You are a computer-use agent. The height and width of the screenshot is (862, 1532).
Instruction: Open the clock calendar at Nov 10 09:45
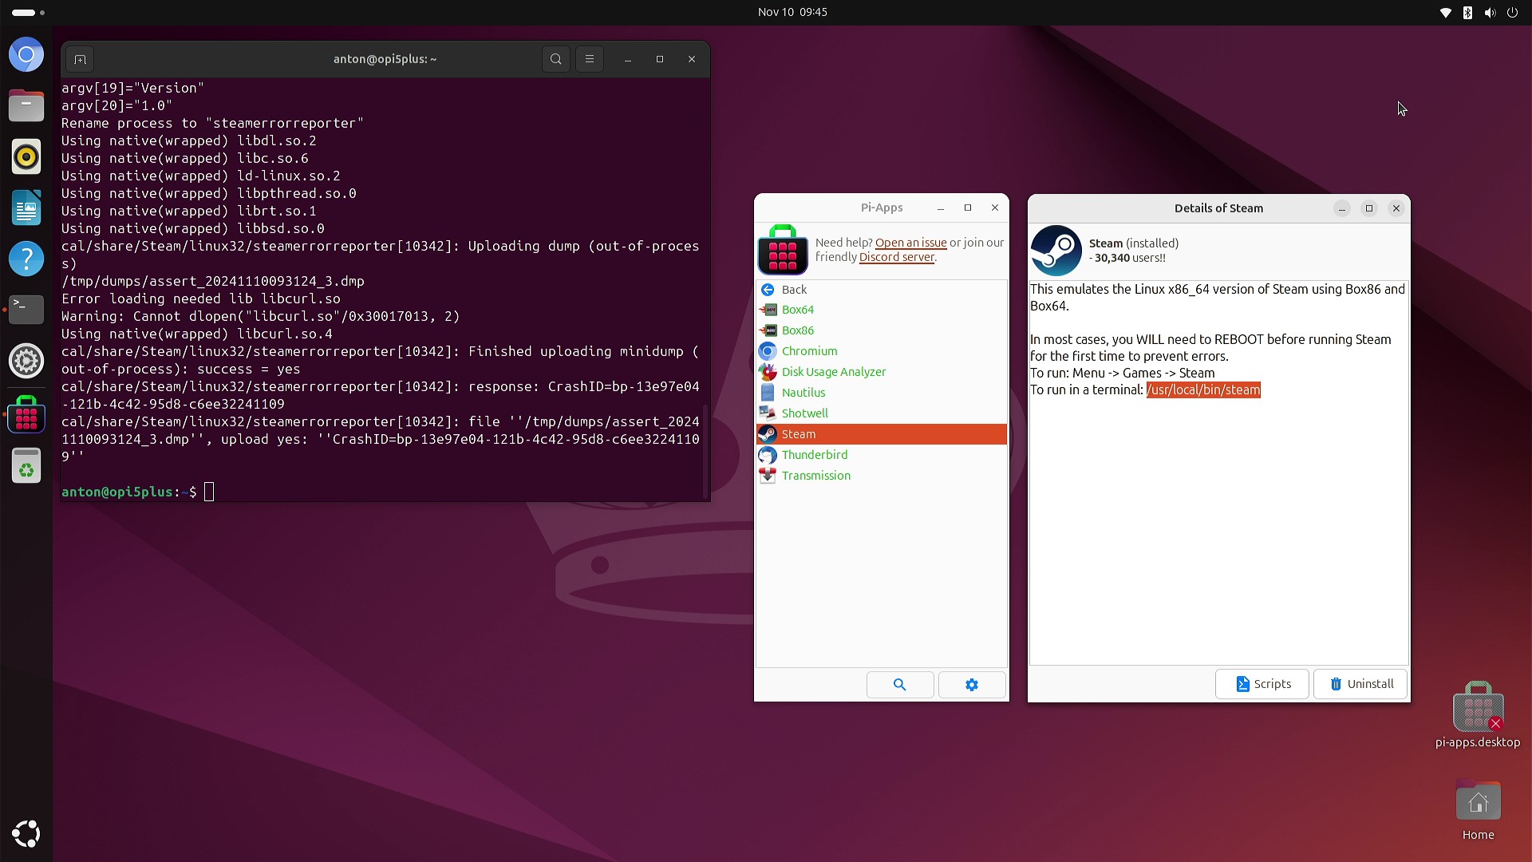[792, 12]
